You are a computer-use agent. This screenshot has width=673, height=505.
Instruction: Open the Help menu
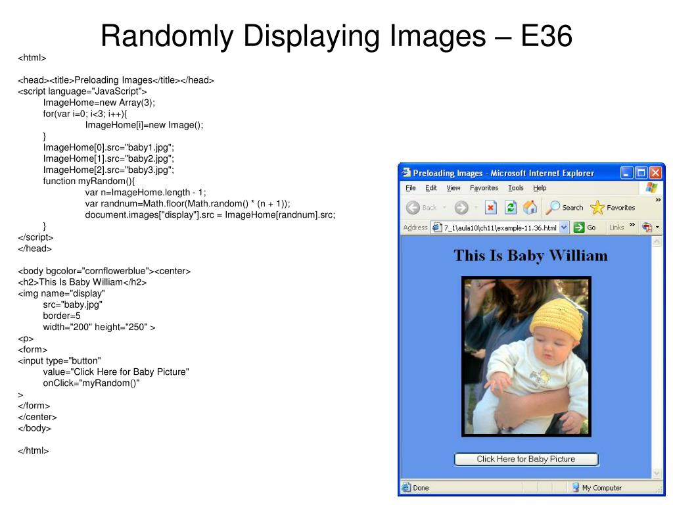(540, 187)
